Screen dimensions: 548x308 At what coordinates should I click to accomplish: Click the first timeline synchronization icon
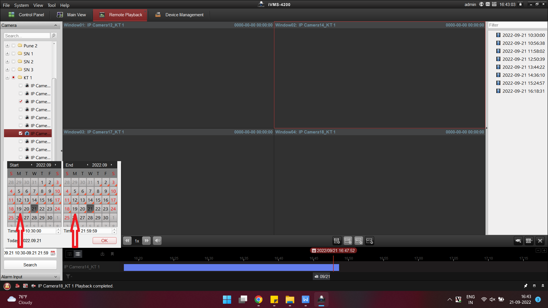coord(70,254)
